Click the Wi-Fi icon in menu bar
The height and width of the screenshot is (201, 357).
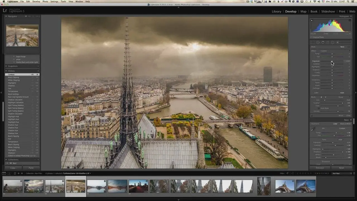click(x=315, y=1)
